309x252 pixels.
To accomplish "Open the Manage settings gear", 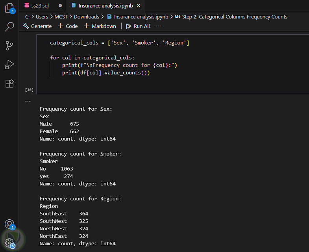I will click(x=9, y=243).
